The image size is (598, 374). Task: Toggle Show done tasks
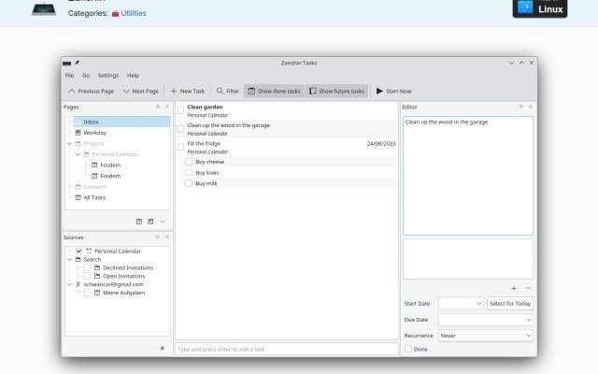pyautogui.click(x=274, y=92)
